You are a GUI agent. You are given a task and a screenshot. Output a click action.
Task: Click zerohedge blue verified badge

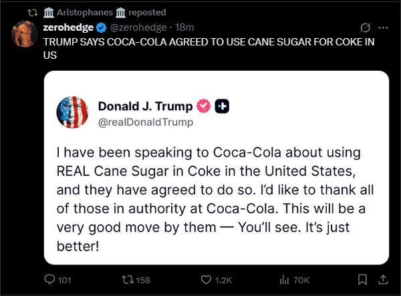click(x=102, y=27)
